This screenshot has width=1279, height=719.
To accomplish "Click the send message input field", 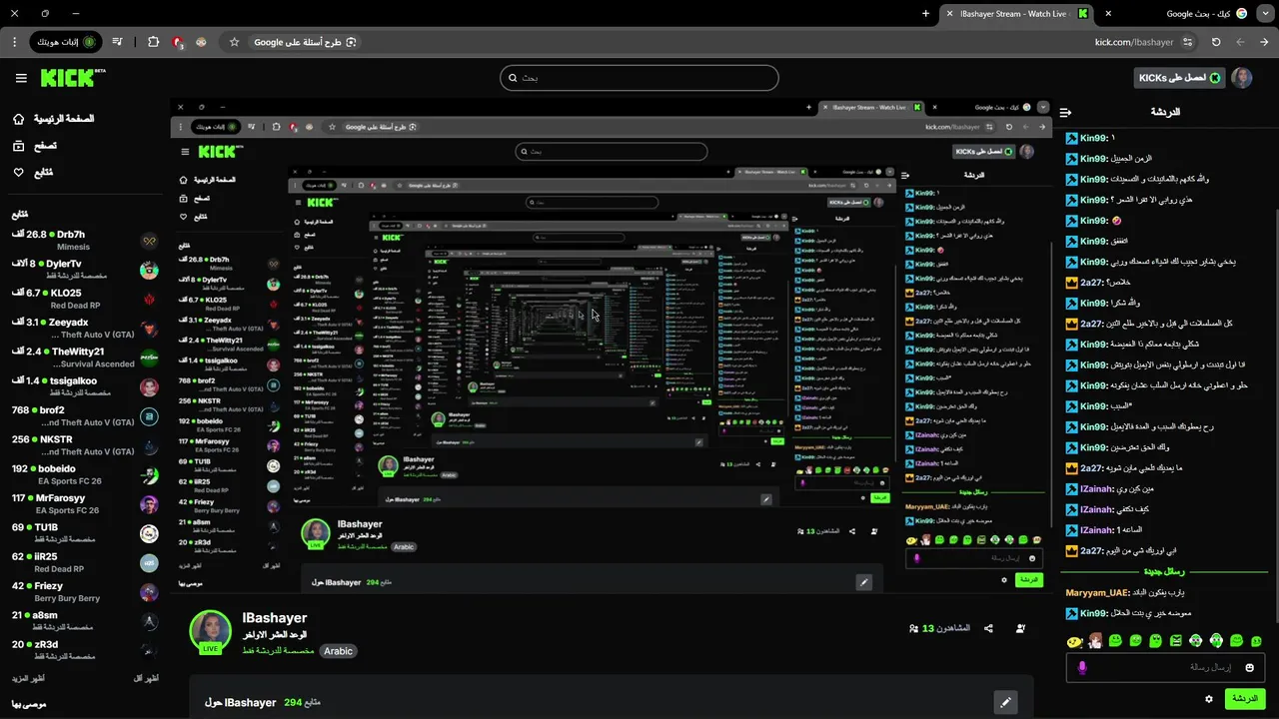I will click(1165, 667).
